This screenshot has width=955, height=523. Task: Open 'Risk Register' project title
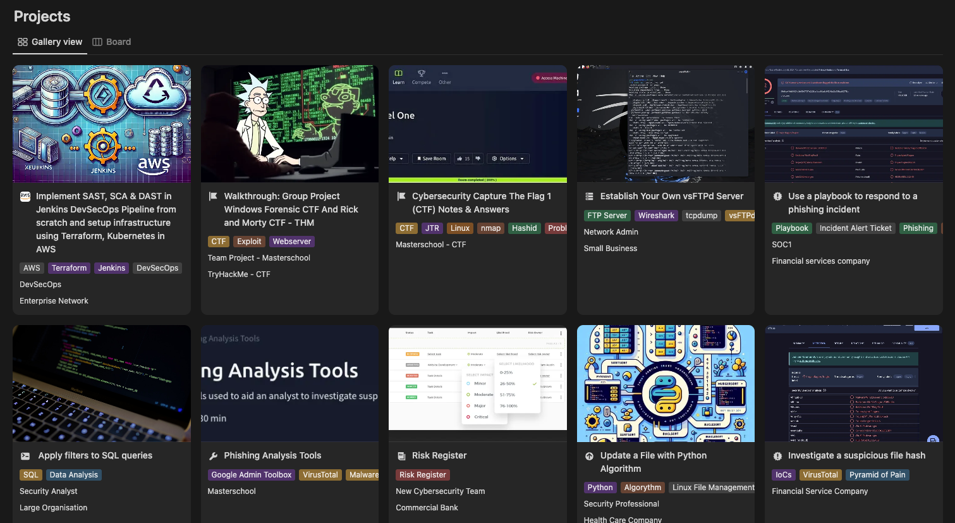click(439, 455)
